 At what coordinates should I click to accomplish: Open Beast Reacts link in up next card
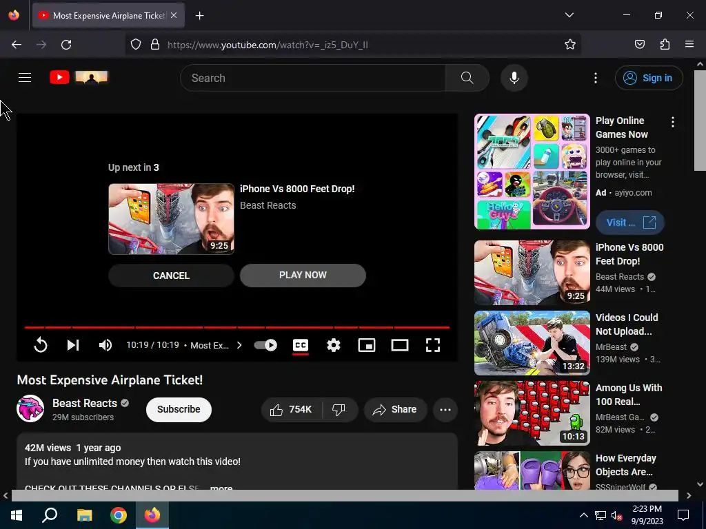tap(268, 205)
